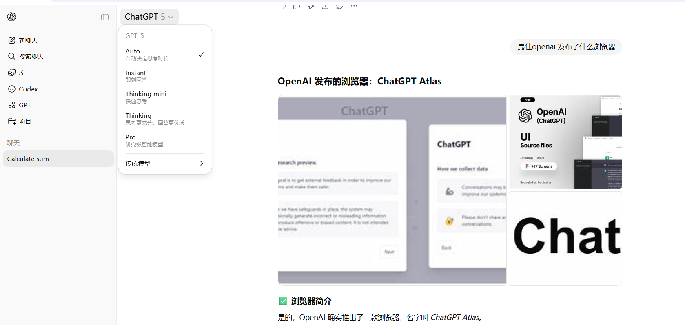The width and height of the screenshot is (685, 325).
Task: Expand the 传统模型 legacy models submenu
Action: (164, 164)
